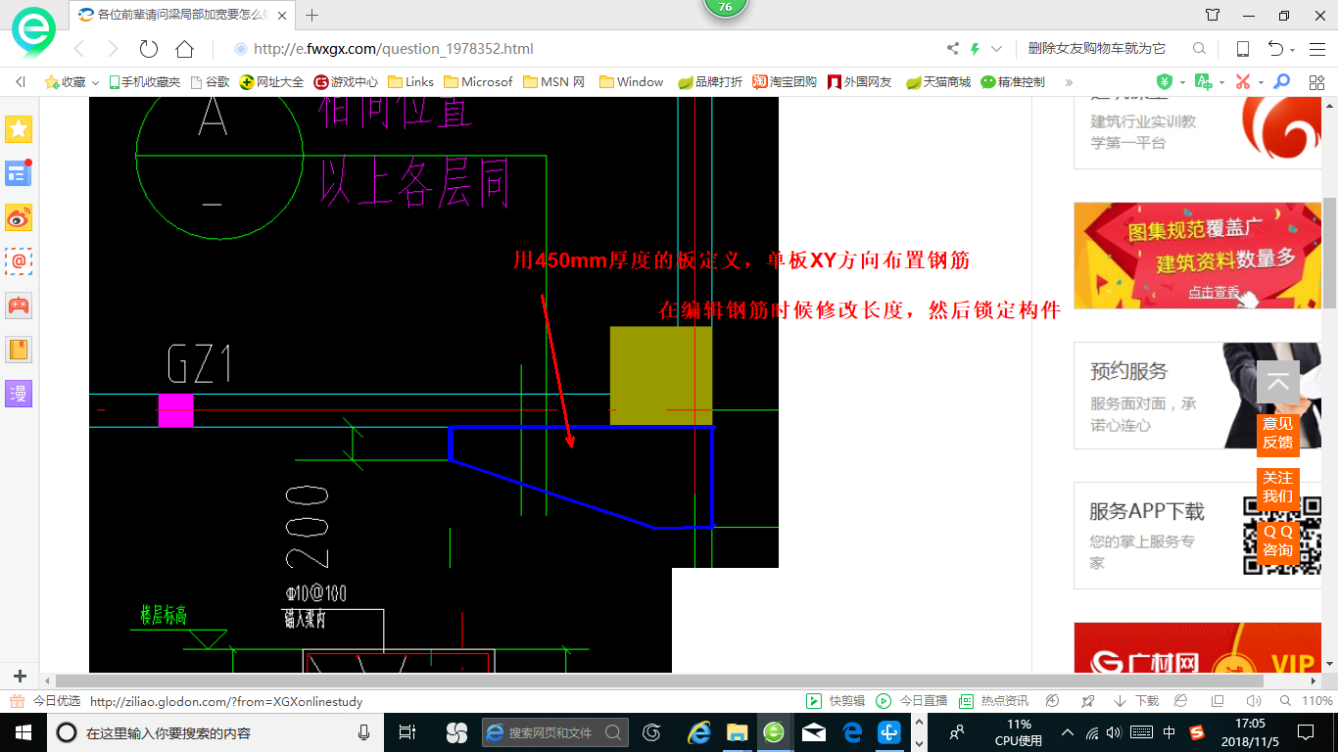Click the red scissors screenshot icon
The width and height of the screenshot is (1338, 752).
(1243, 82)
